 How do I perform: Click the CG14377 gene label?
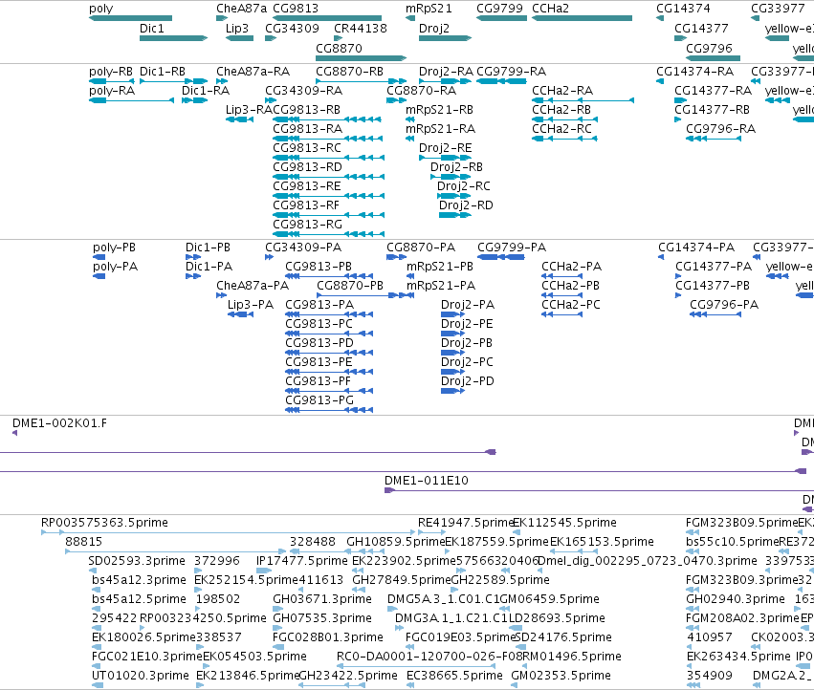pos(701,29)
